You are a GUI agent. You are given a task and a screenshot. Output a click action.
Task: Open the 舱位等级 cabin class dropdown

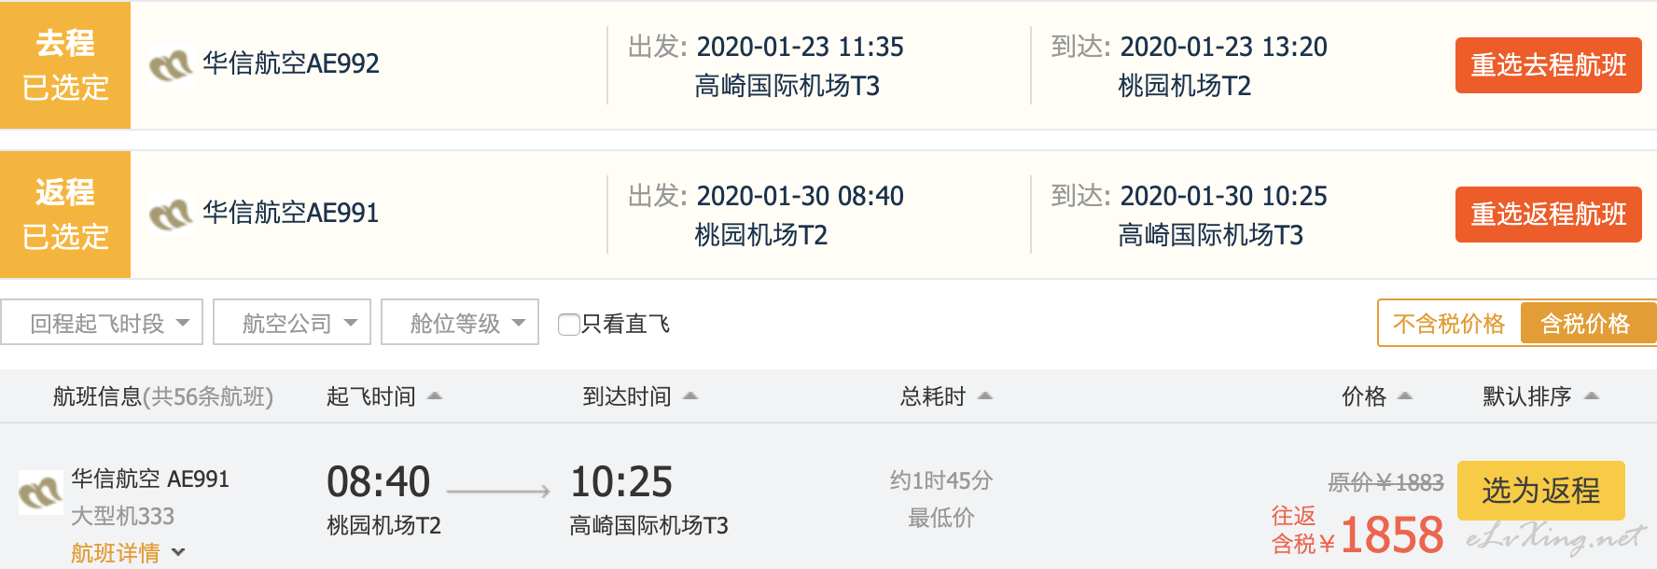[x=460, y=323]
